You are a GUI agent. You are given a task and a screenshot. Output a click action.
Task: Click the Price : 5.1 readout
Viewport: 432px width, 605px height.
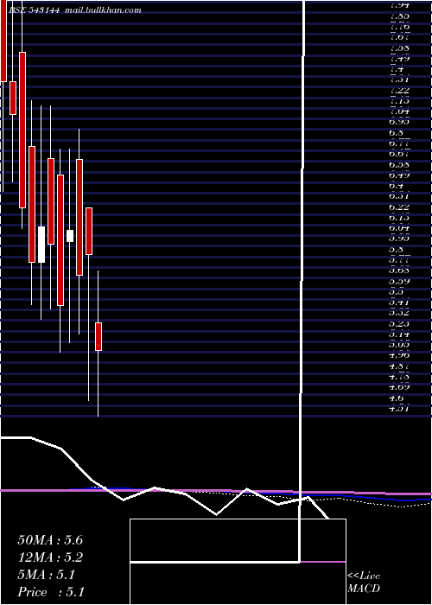pyautogui.click(x=51, y=592)
